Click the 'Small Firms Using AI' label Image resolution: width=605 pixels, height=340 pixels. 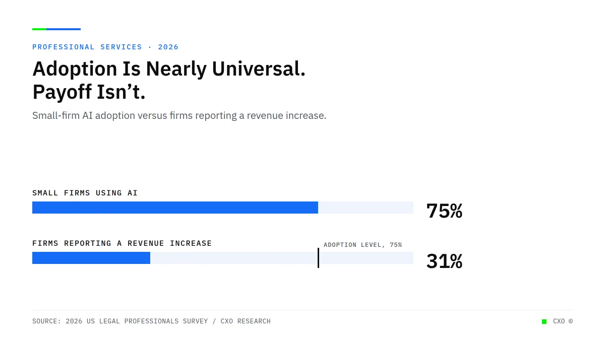click(x=85, y=193)
